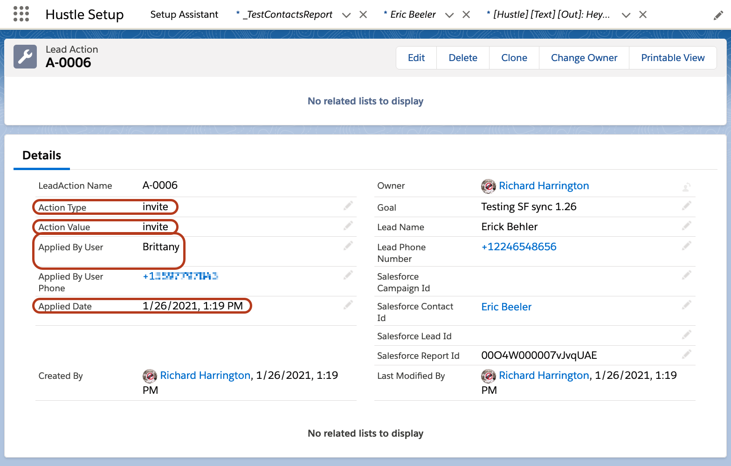Click the pencil icon in the navigation bar
Image resolution: width=731 pixels, height=466 pixels.
coord(718,16)
